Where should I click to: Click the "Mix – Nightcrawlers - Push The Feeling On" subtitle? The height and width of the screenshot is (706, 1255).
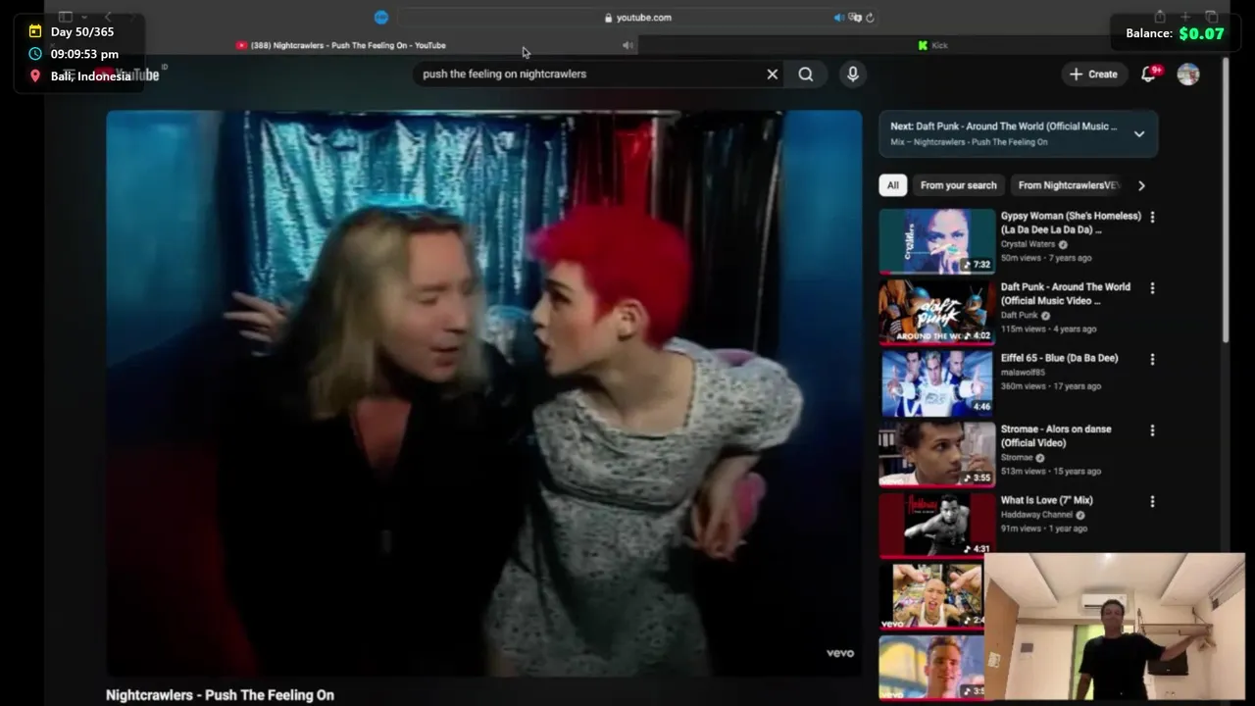click(x=969, y=142)
